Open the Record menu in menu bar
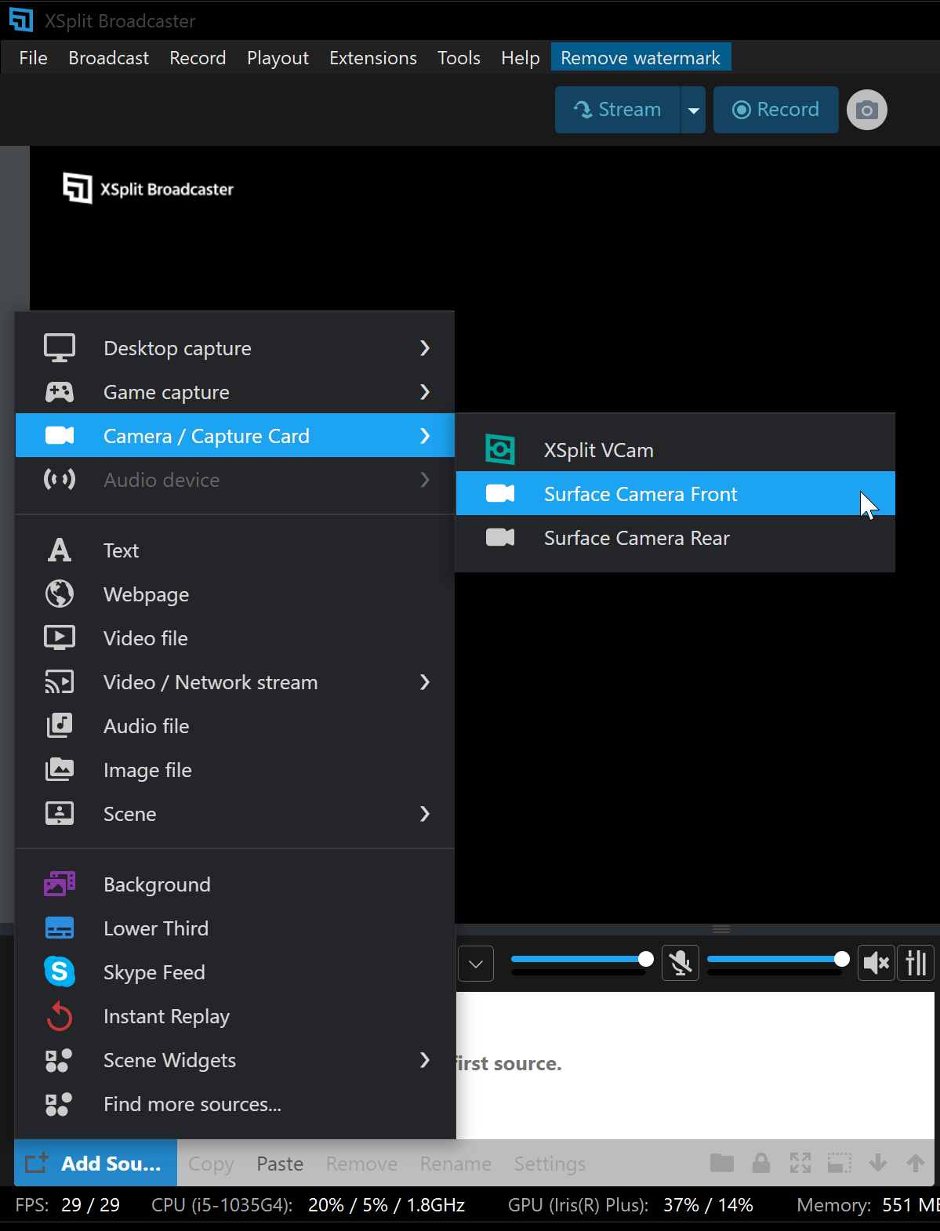This screenshot has width=940, height=1231. pyautogui.click(x=198, y=58)
